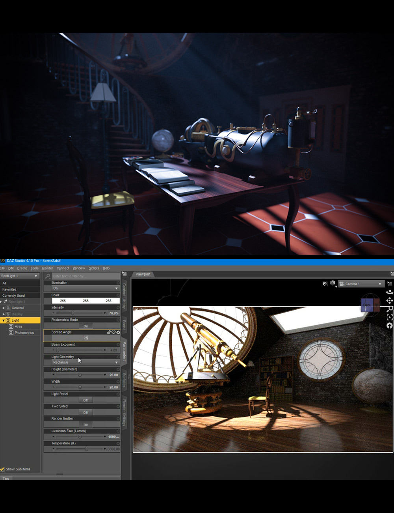The height and width of the screenshot is (513, 394).
Task: Switch to the Surfaces side tab
Action: pos(124,380)
